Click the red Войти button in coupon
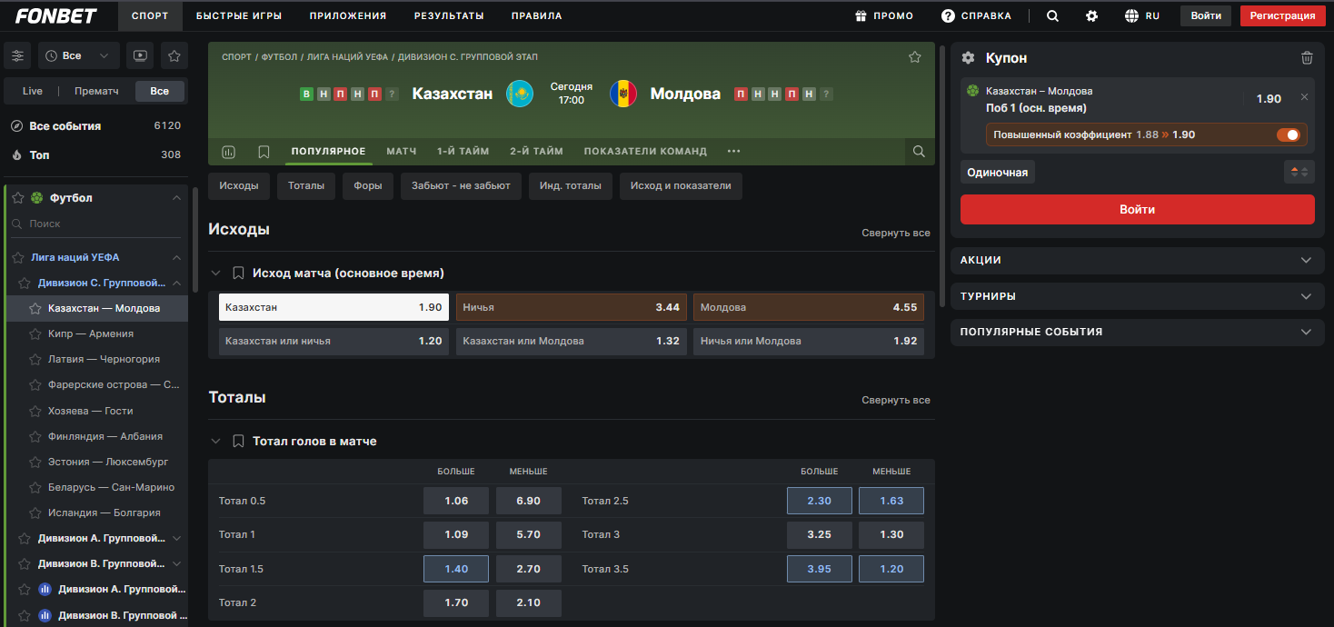This screenshot has height=627, width=1334. tap(1138, 209)
